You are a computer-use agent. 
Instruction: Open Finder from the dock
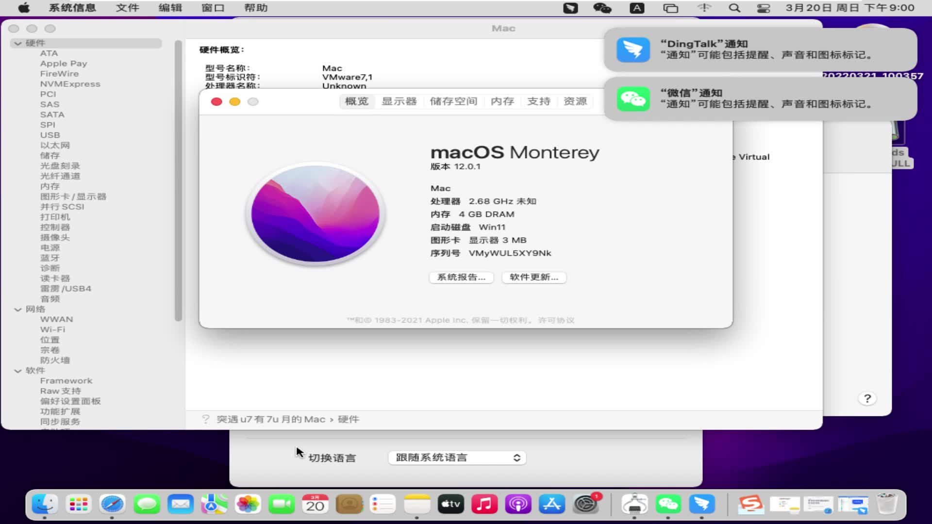45,505
